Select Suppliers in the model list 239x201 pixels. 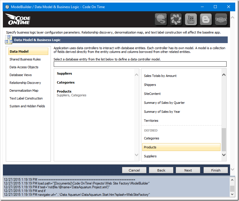64,73
